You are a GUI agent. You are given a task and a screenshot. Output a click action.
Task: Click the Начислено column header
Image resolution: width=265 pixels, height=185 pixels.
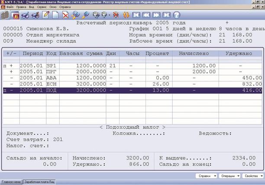(194, 54)
